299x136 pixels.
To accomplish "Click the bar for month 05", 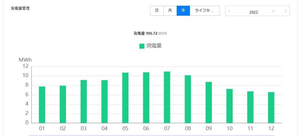I will [125, 98].
